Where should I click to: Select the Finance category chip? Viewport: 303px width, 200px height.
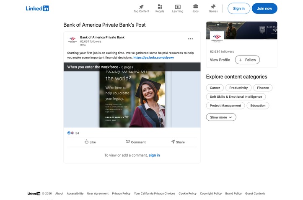pos(263,88)
